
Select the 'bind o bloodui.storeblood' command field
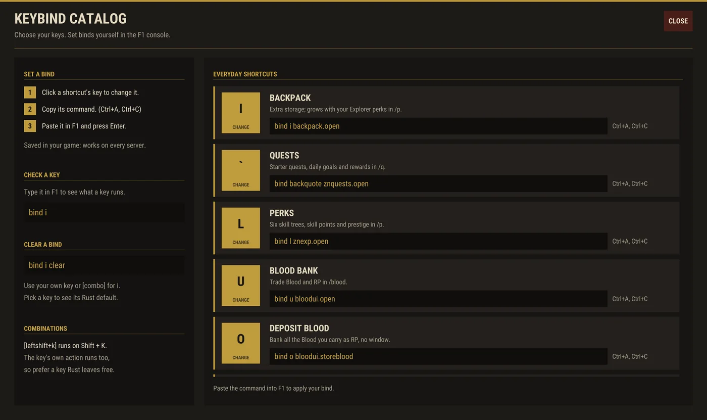pyautogui.click(x=438, y=357)
